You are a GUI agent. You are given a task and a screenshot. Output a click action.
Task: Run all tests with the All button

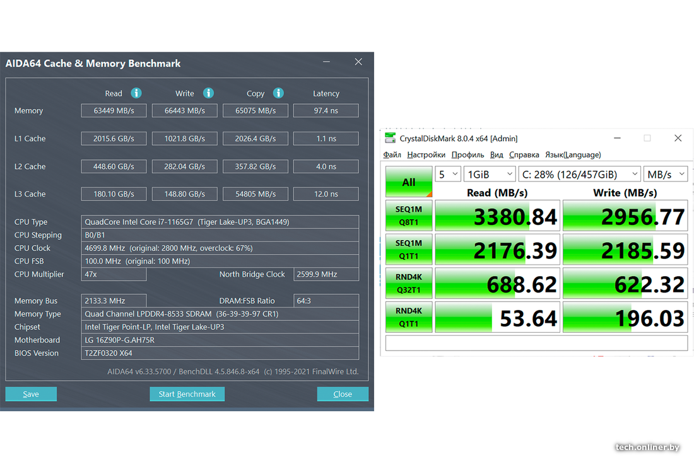409,182
